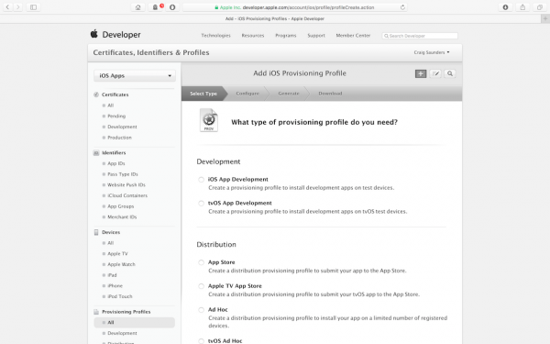Open the edit pencil icon for profiles
Image resolution: width=550 pixels, height=344 pixels.
coord(435,73)
